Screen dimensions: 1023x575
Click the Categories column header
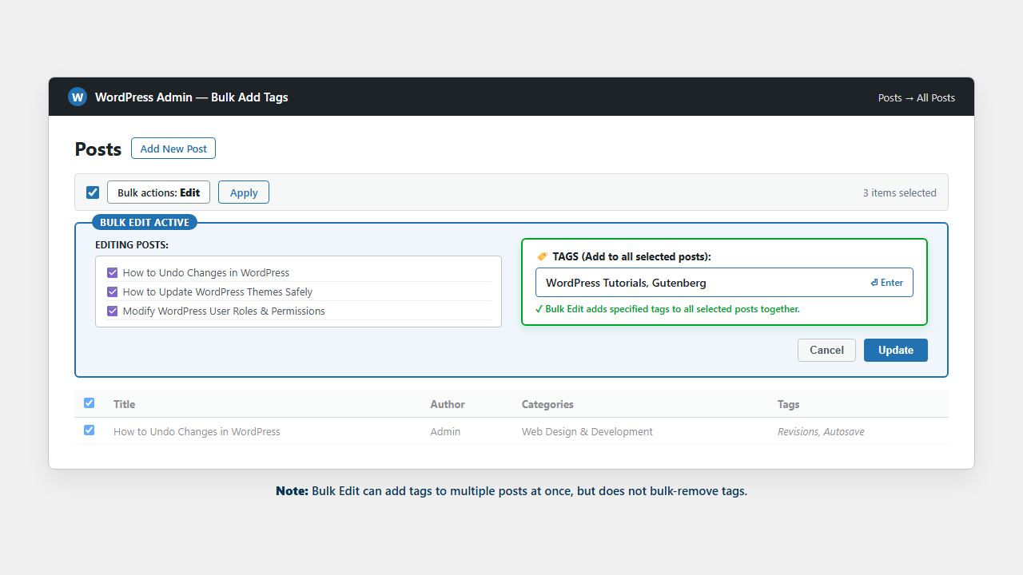click(x=547, y=404)
